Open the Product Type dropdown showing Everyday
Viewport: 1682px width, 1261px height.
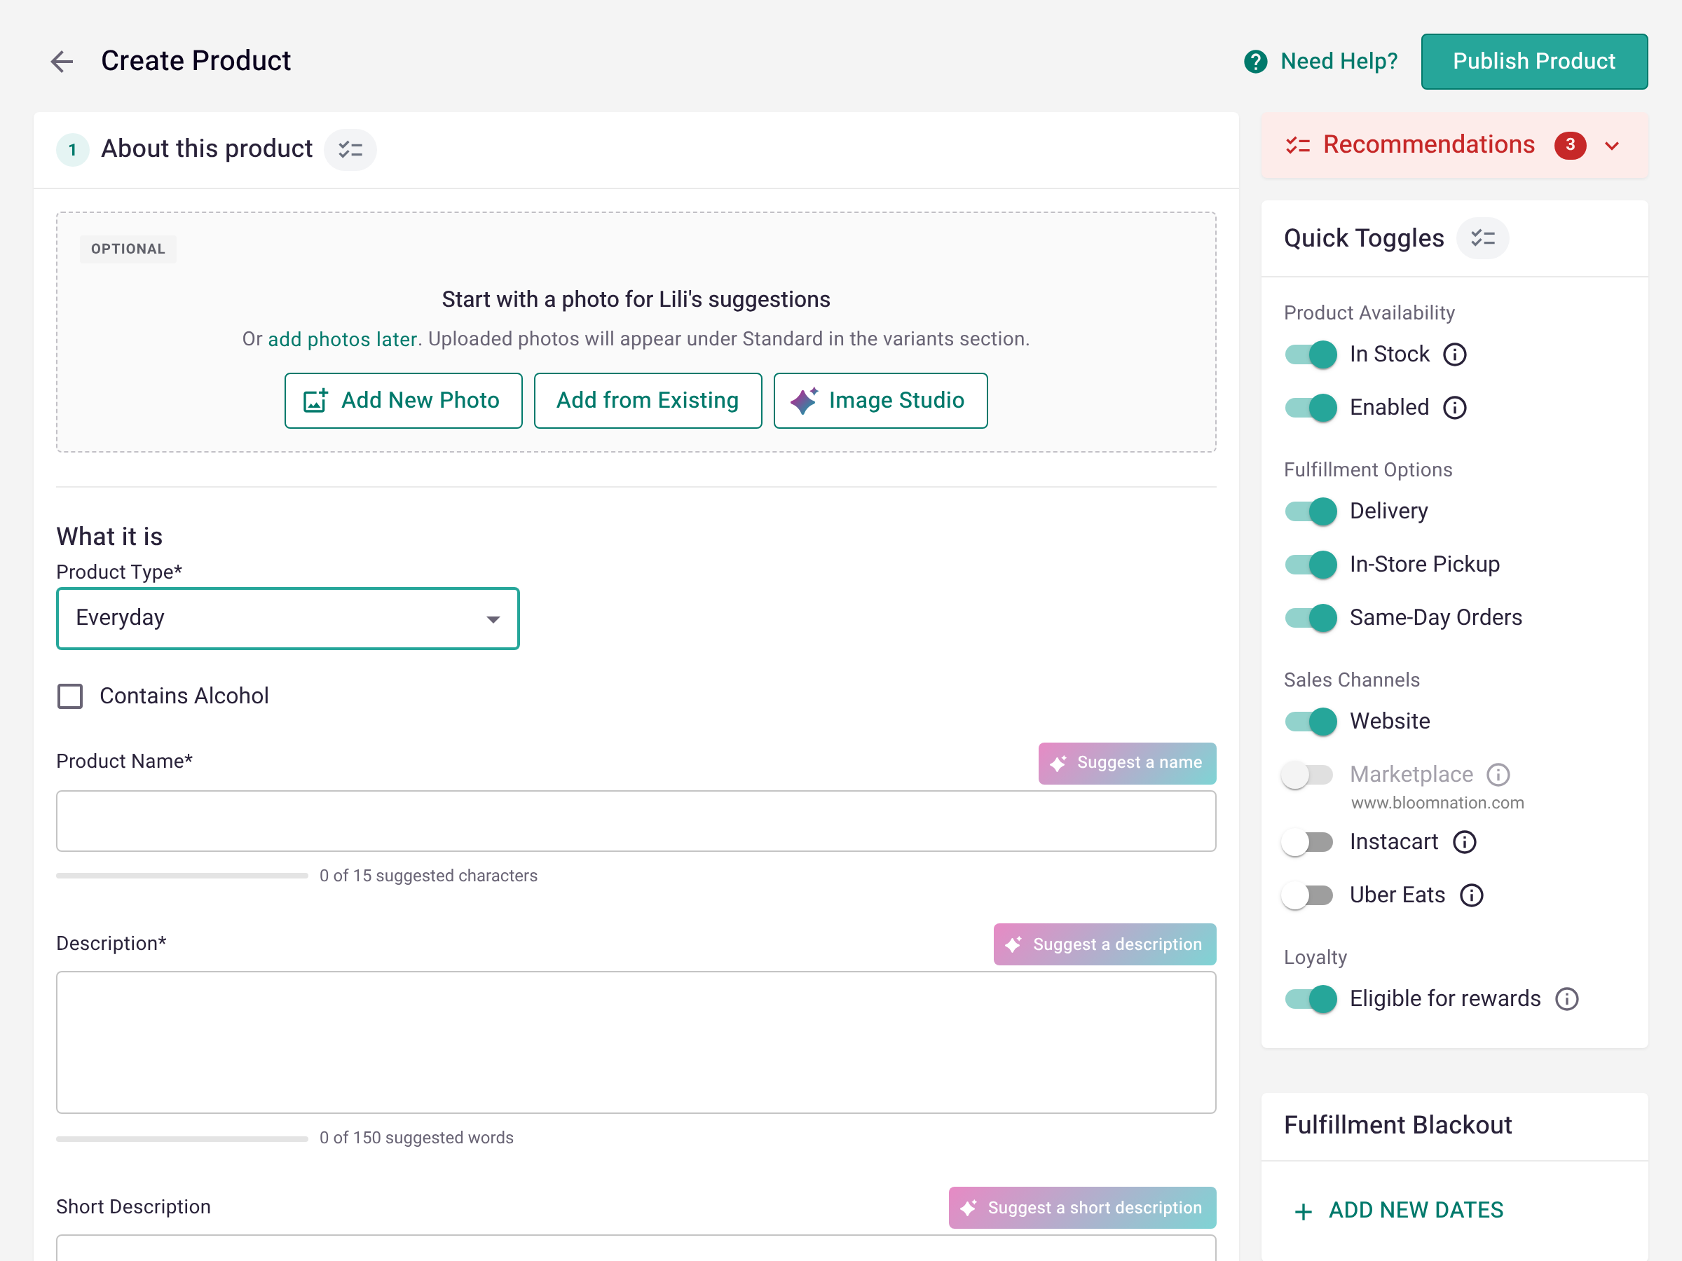[288, 619]
